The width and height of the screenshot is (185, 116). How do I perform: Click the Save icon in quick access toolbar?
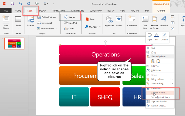13,4
